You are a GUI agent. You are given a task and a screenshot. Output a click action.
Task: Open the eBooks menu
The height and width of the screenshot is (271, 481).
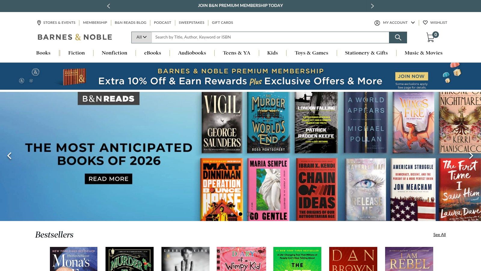[152, 53]
